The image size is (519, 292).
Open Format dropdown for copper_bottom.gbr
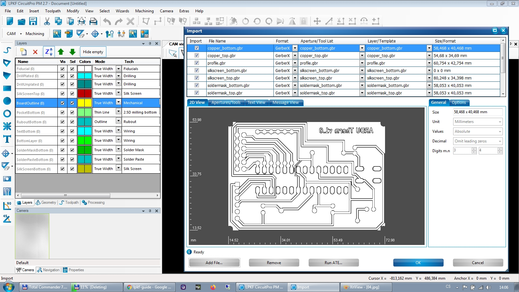point(295,48)
